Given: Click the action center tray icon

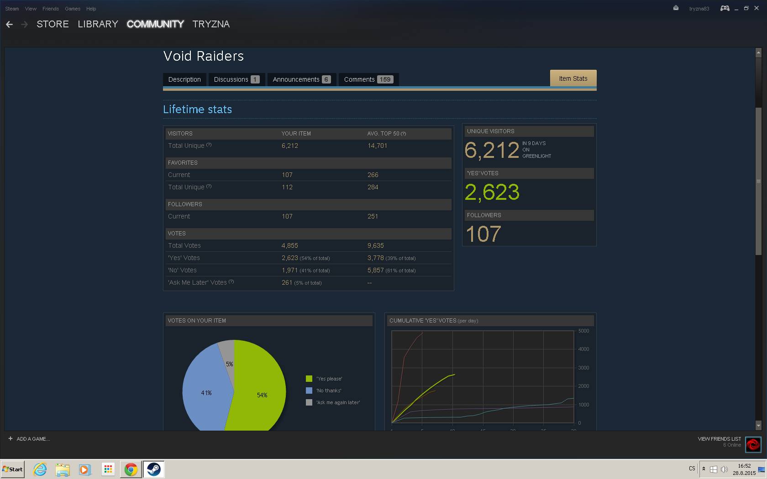Looking at the screenshot, I should [x=713, y=469].
